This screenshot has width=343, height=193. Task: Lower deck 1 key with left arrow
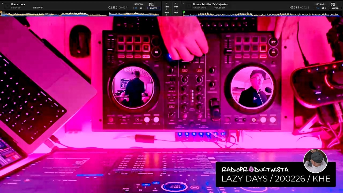133,8
